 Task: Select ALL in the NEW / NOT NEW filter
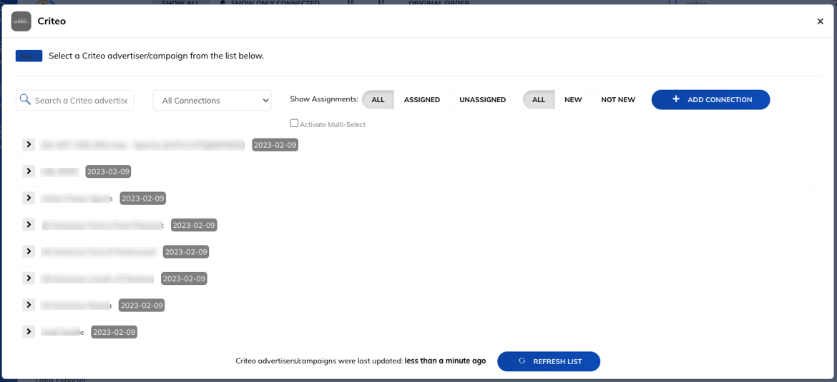pyautogui.click(x=539, y=100)
